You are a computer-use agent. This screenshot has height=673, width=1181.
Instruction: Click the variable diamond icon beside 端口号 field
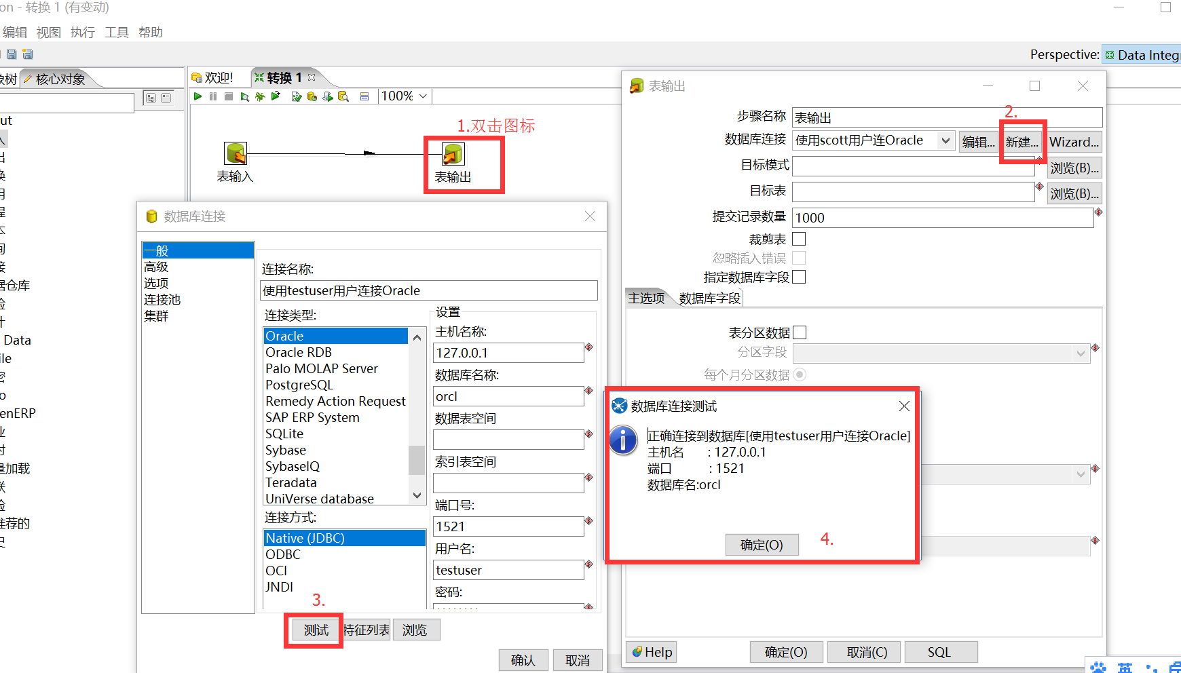(588, 521)
